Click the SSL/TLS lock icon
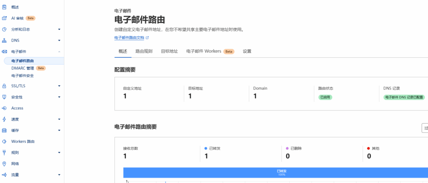428x183 pixels. pyautogui.click(x=4, y=86)
